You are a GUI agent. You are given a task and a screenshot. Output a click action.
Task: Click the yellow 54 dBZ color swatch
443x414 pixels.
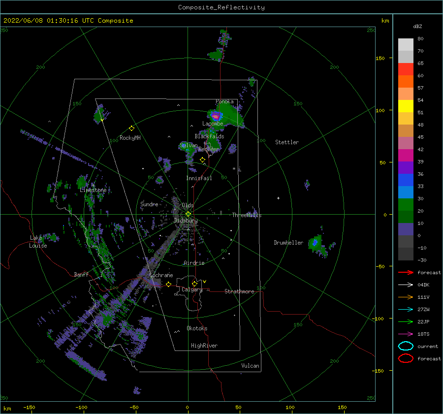click(406, 106)
